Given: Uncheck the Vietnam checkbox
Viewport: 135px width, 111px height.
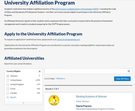Looking at the screenshot, I should pyautogui.click(x=8, y=76).
